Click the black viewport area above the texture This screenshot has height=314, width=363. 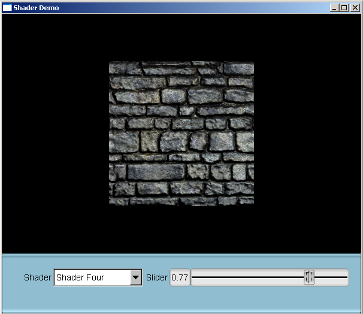181,36
